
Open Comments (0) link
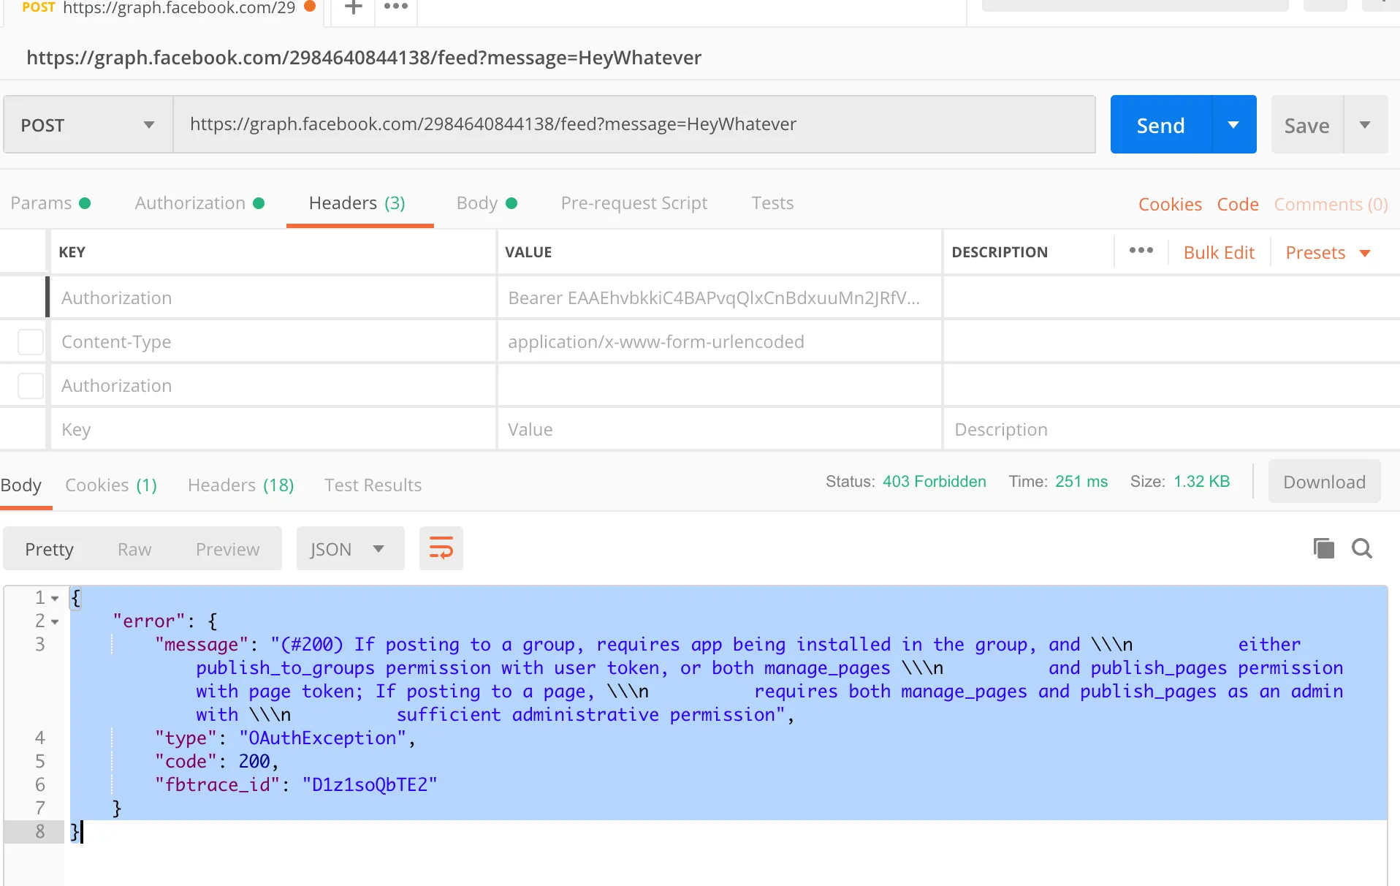[1331, 205]
